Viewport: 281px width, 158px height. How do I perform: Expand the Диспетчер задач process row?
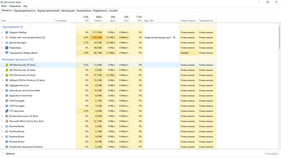2,43
